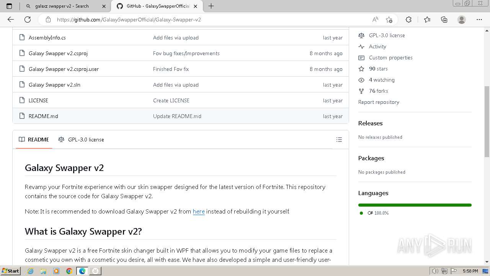Viewport: 490px width, 276px height.
Task: Click file icon next to LICENSE
Action: point(22,100)
